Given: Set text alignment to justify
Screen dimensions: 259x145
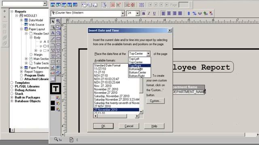Looking at the screenshot, I should click(180, 13).
